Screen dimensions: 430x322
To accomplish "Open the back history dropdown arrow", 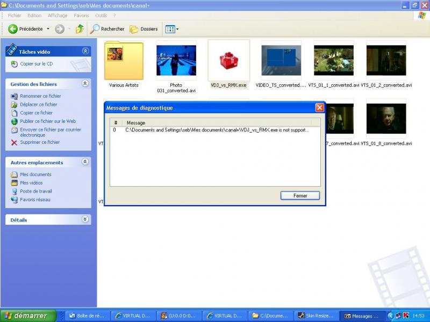I will 48,29.
